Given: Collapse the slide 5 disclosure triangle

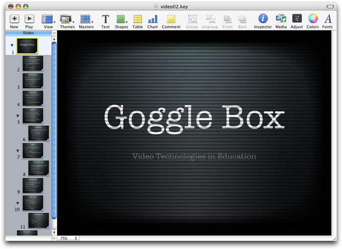Looking at the screenshot, I should pyautogui.click(x=18, y=116).
